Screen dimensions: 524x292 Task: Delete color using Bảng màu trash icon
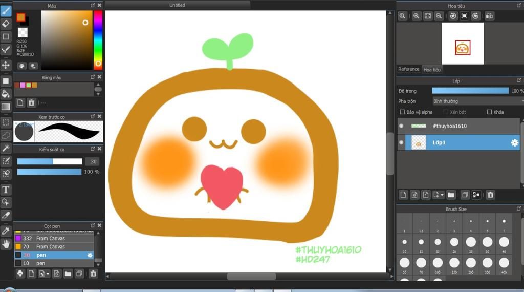[x=31, y=102]
